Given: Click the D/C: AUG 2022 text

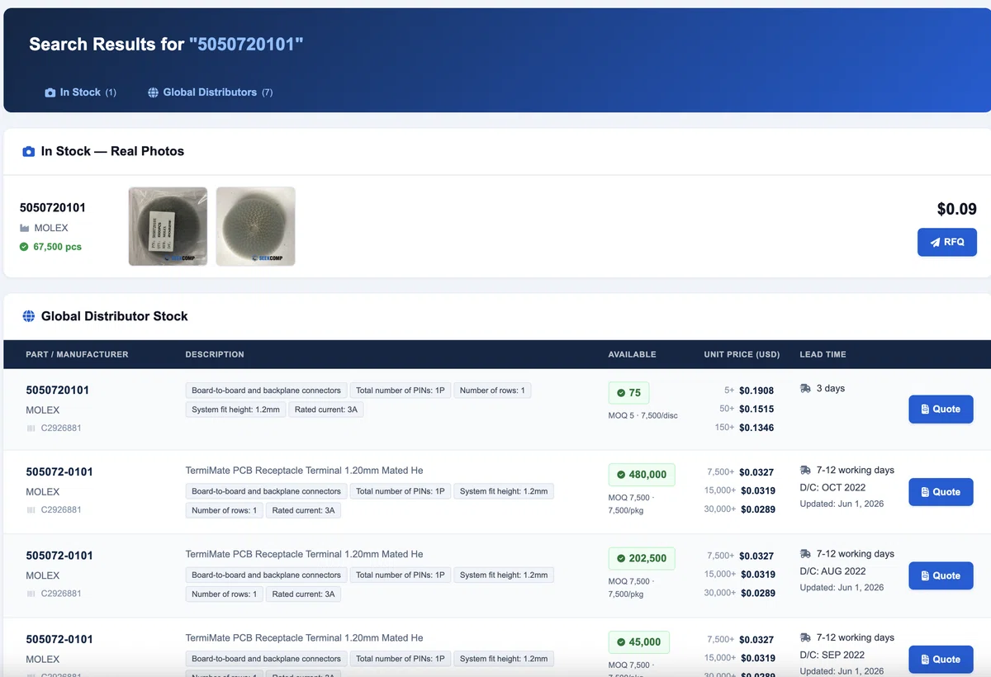Looking at the screenshot, I should click(832, 570).
